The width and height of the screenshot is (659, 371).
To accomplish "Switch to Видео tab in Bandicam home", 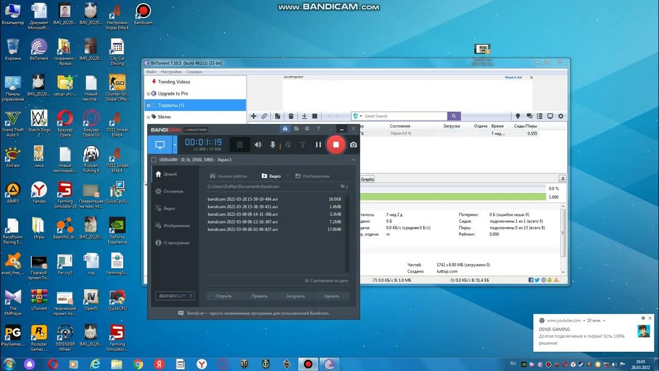I will (271, 176).
